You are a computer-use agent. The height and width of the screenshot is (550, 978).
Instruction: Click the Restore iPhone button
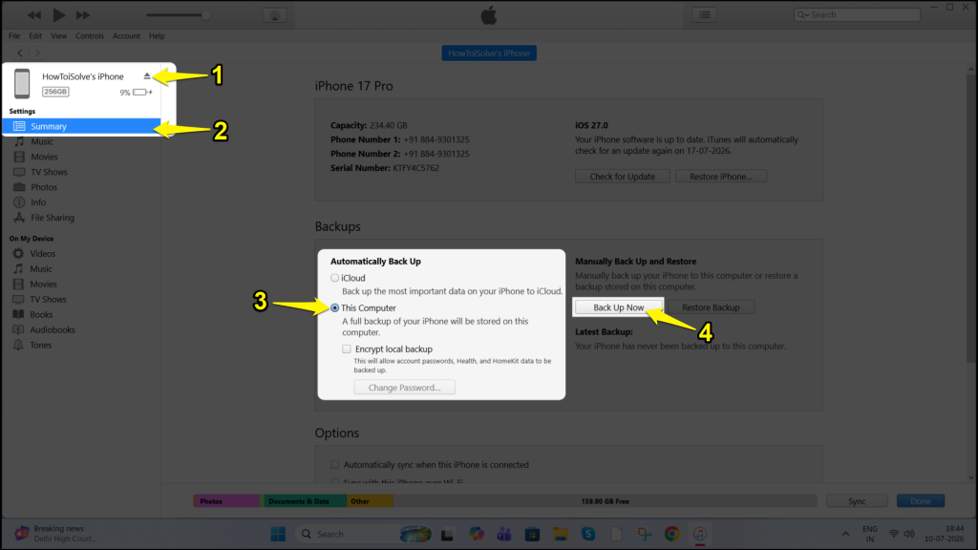click(720, 177)
